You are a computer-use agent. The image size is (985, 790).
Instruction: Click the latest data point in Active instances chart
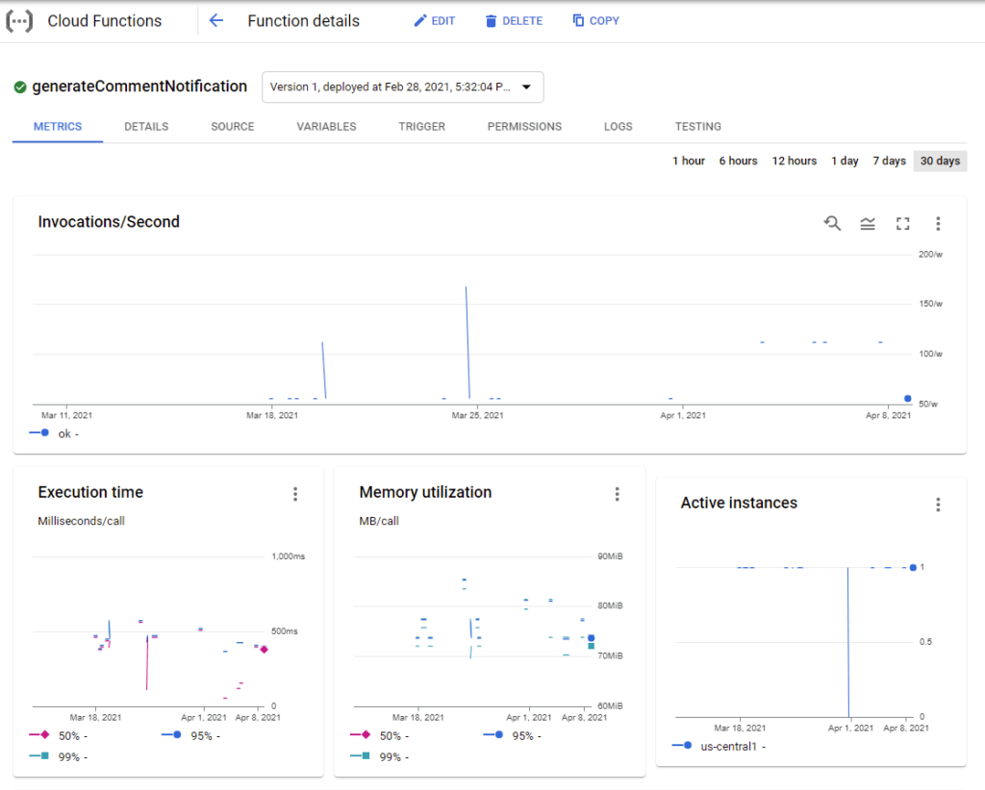tap(913, 567)
